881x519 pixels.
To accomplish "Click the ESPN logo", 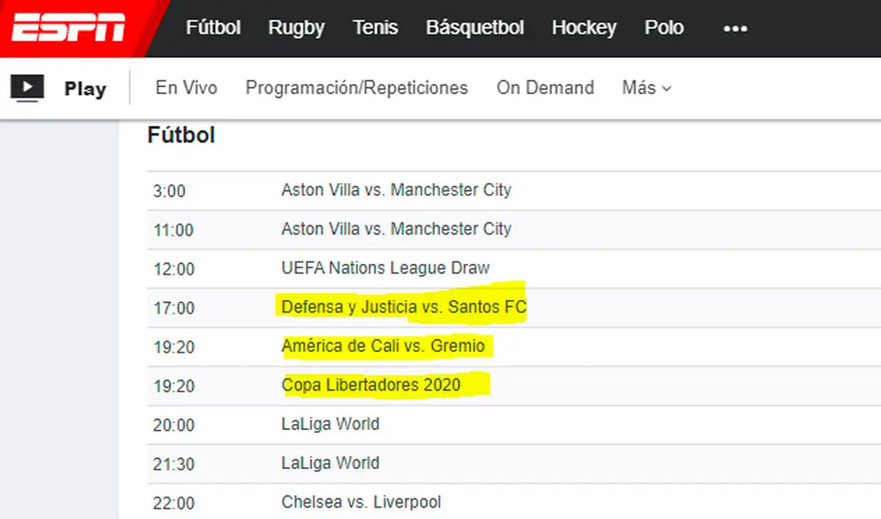I will tap(69, 28).
